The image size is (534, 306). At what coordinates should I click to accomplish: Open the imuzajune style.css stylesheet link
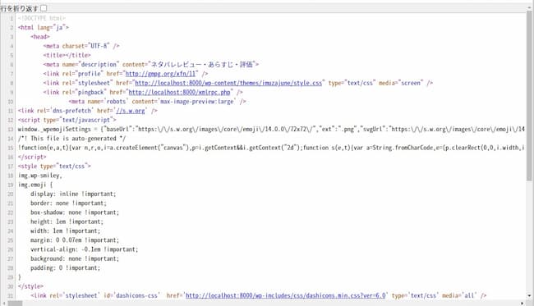point(228,83)
